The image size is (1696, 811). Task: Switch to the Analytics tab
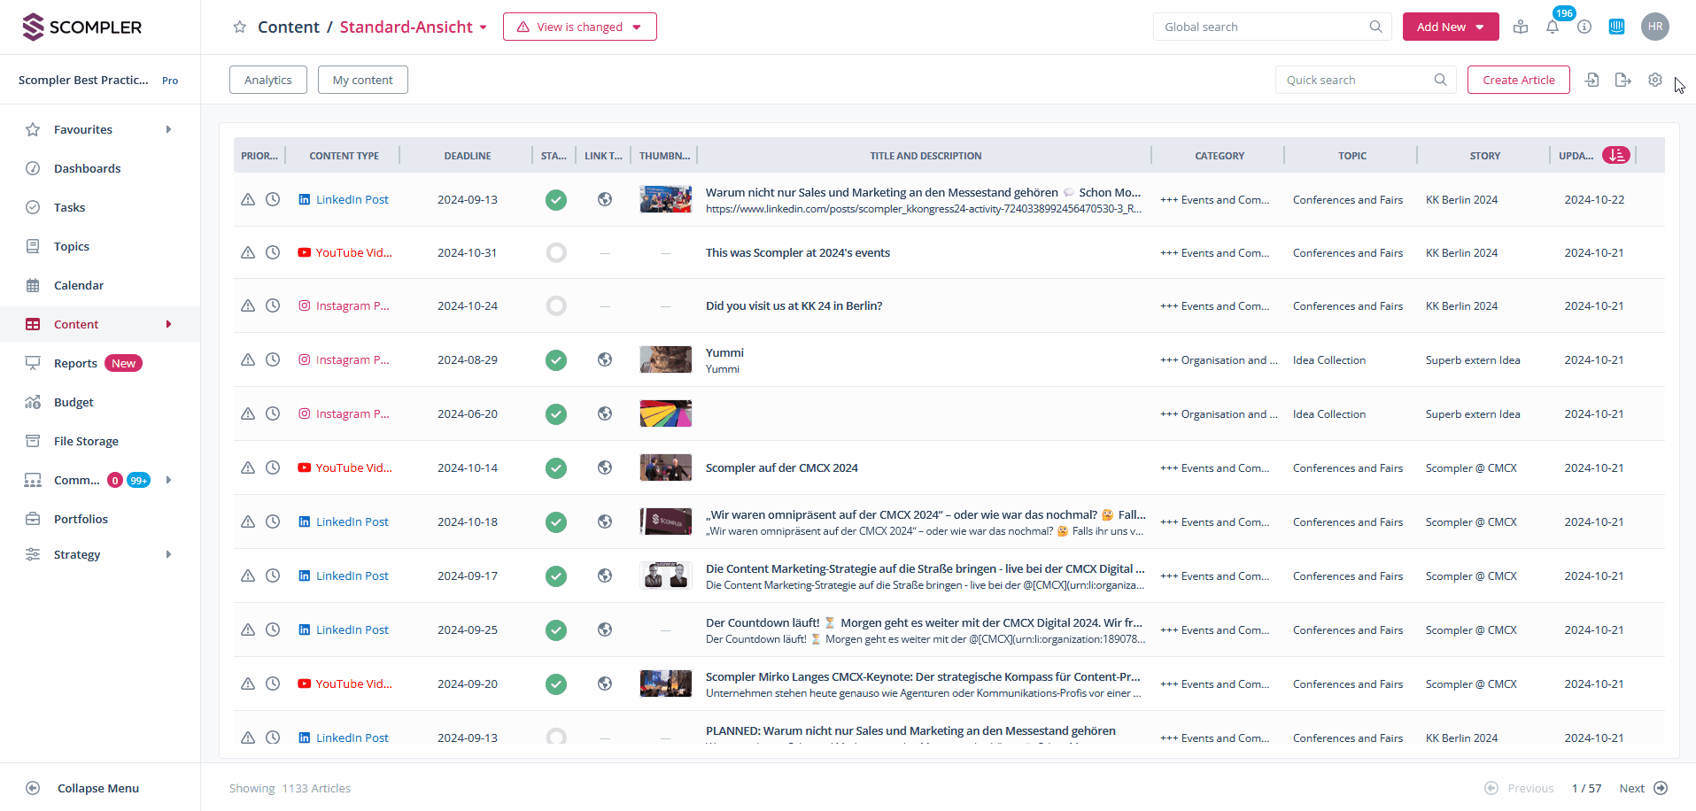pos(267,80)
